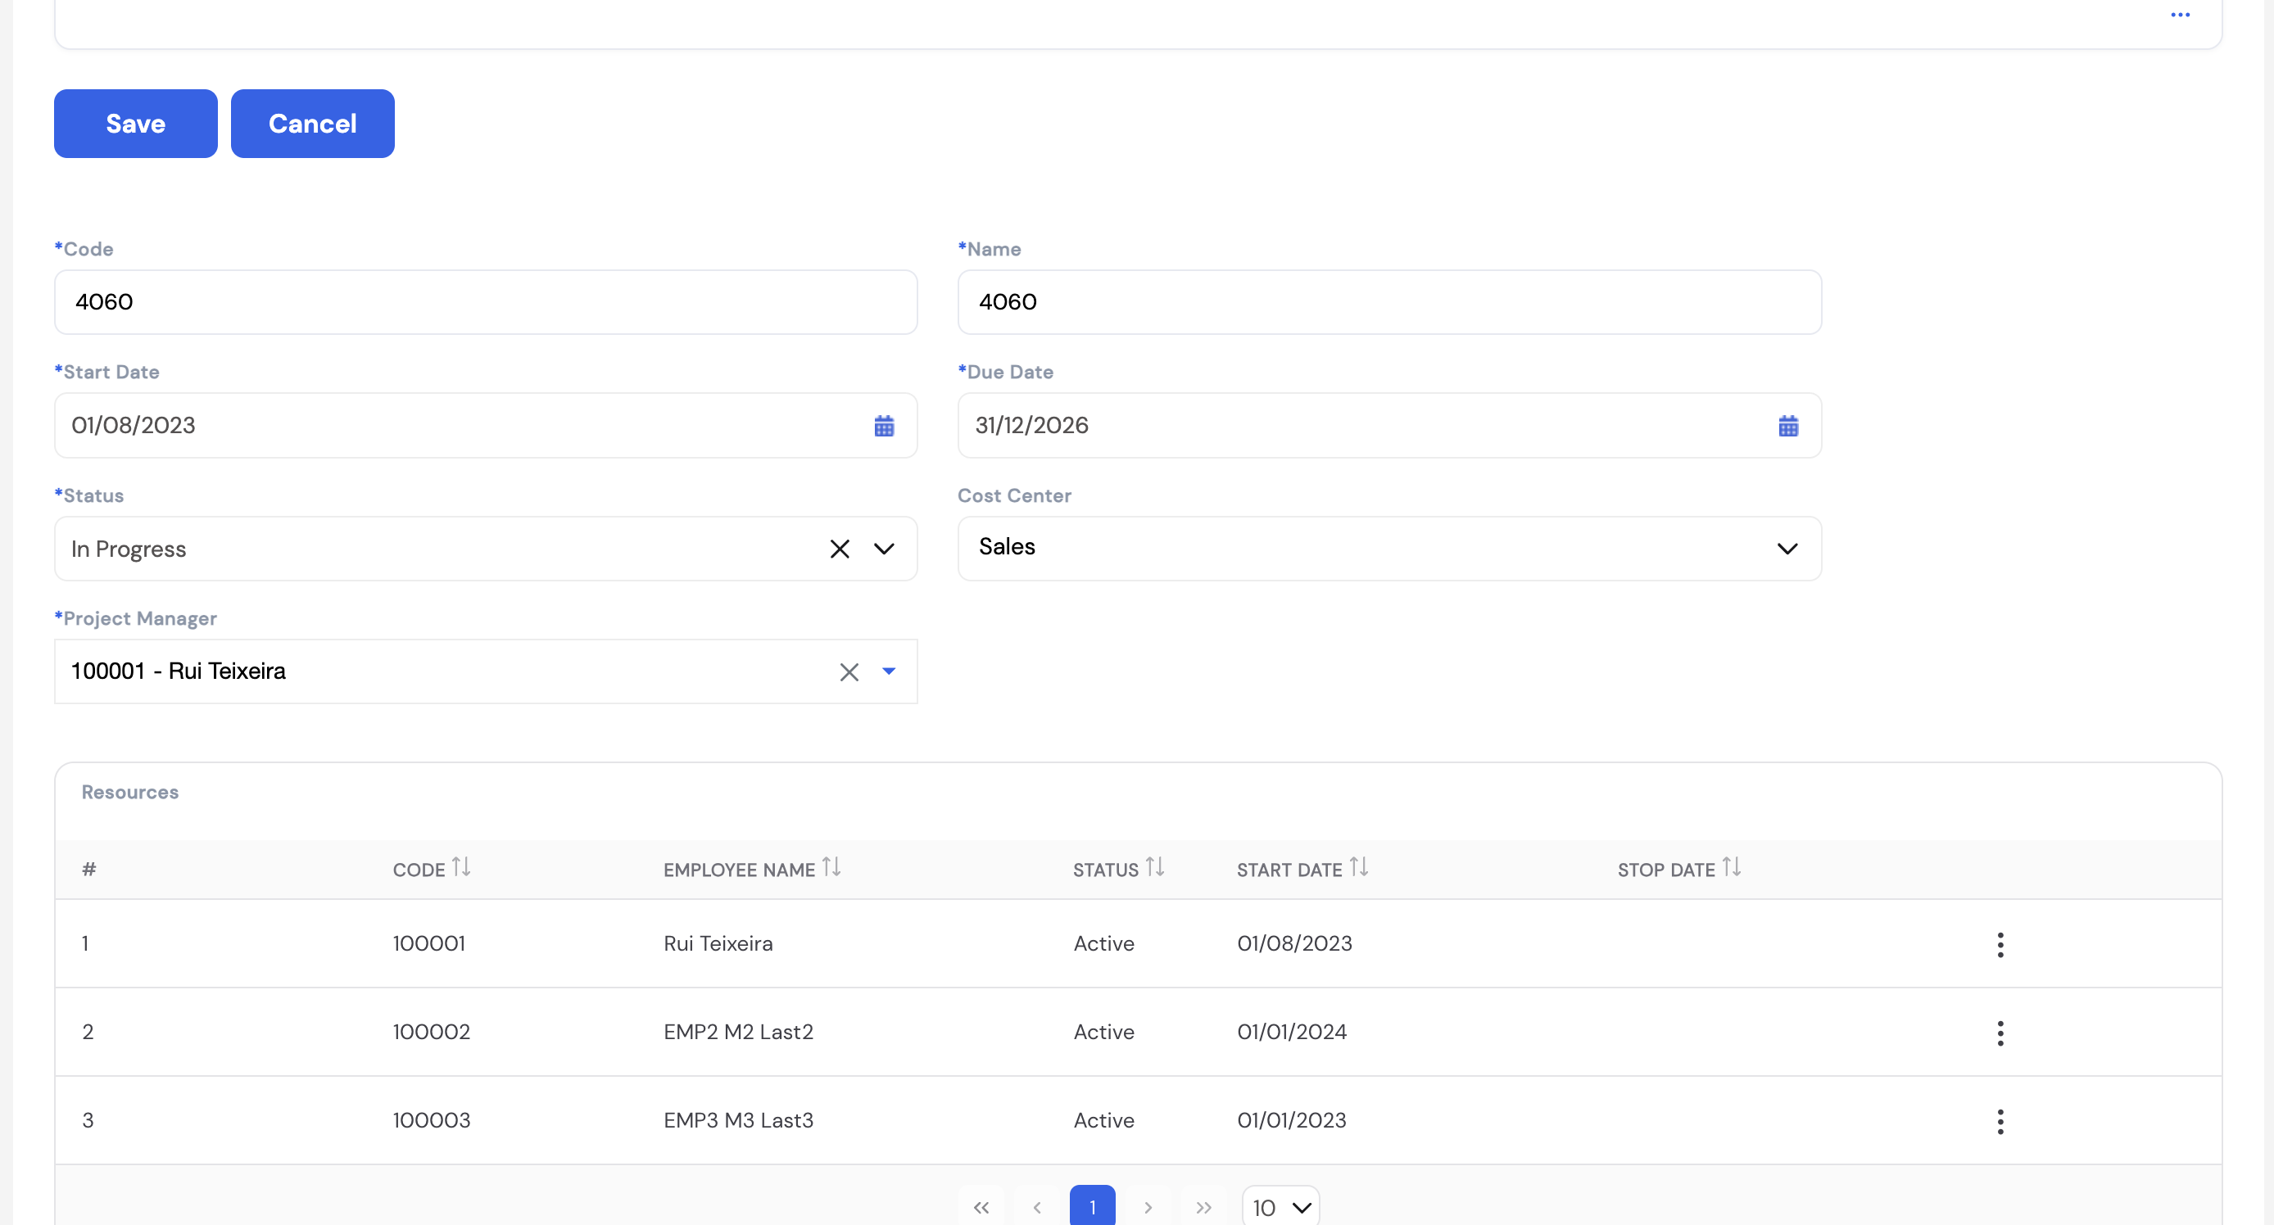Open the Due Date calendar picker
2274x1225 pixels.
pyautogui.click(x=1787, y=427)
